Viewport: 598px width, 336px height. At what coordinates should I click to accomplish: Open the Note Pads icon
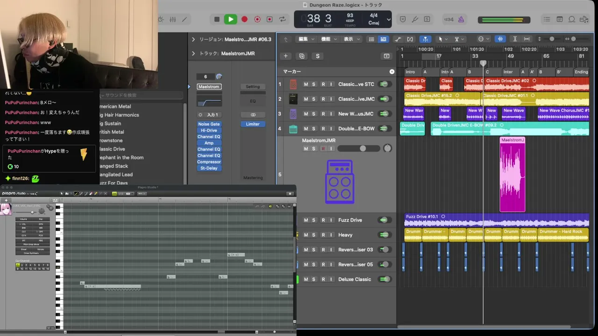tap(560, 19)
